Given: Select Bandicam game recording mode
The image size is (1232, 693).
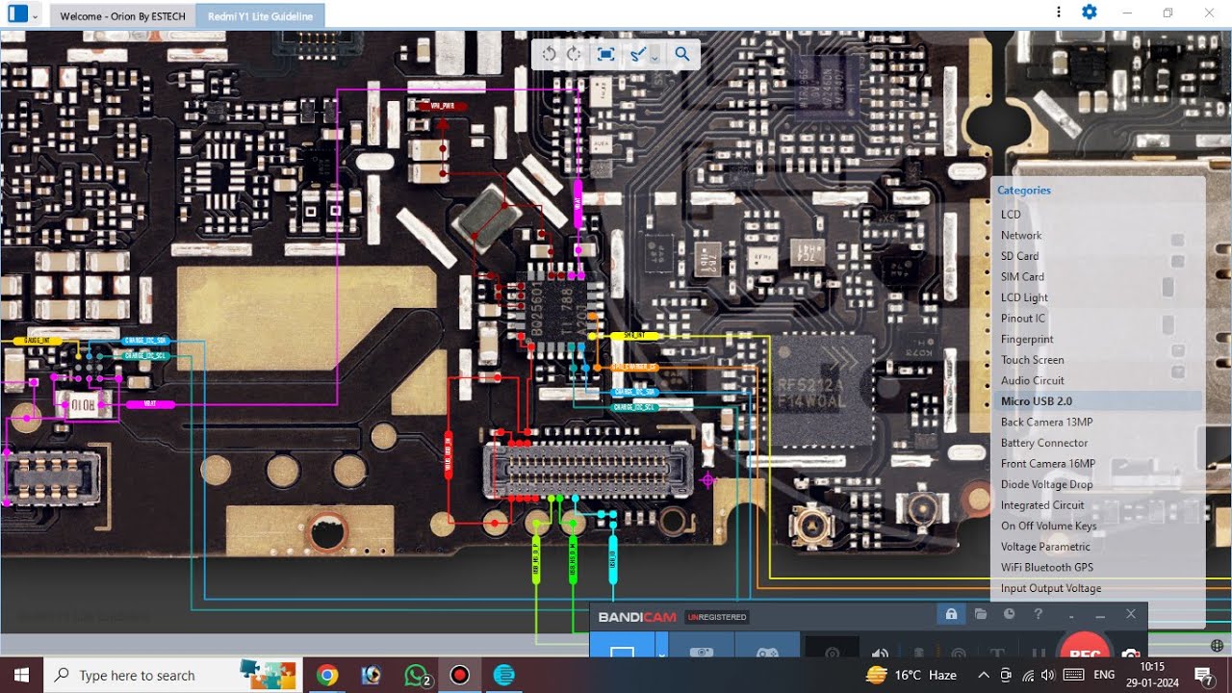Looking at the screenshot, I should coord(767,647).
